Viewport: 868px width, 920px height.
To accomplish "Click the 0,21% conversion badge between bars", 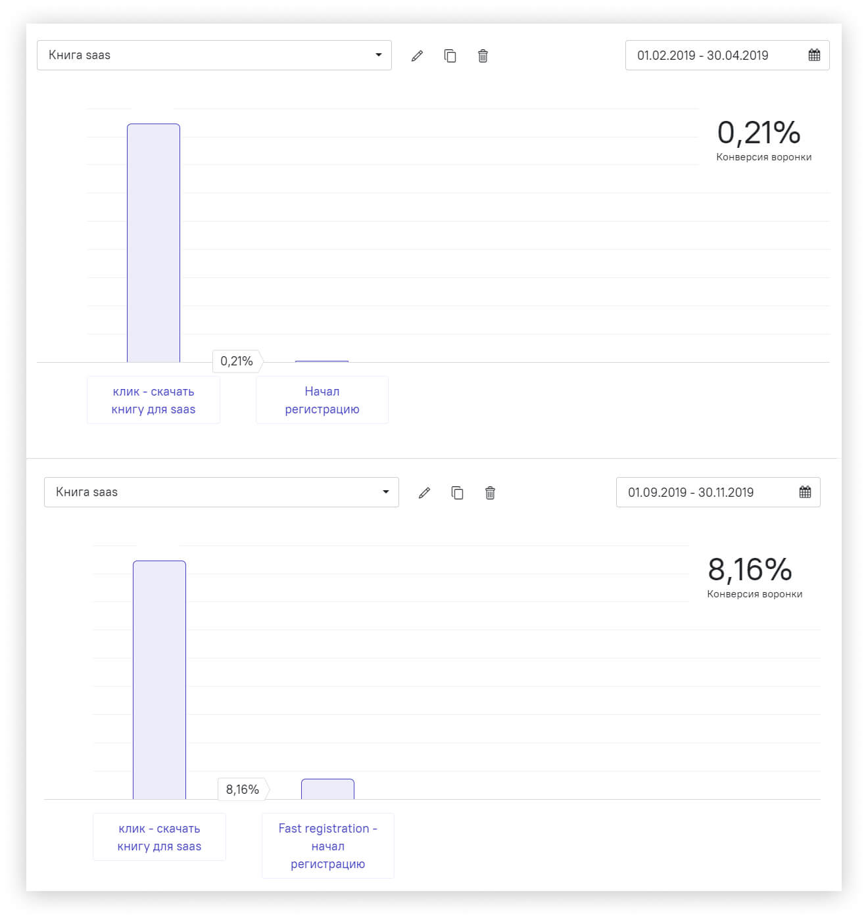I will [x=237, y=361].
